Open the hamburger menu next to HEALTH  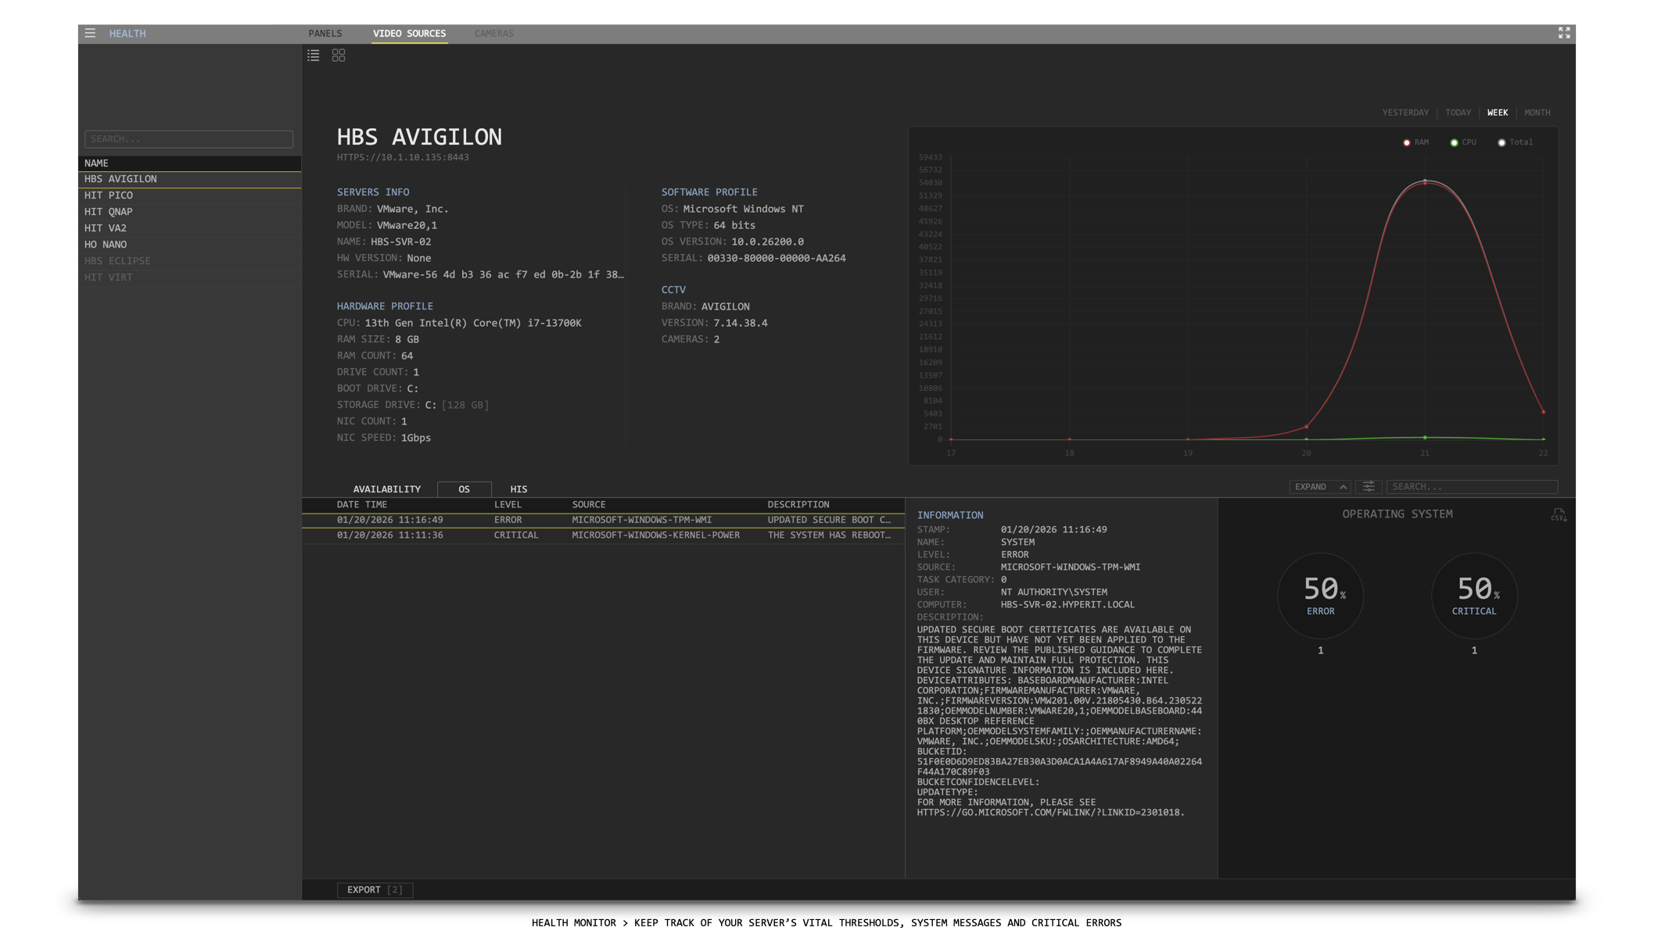click(x=90, y=33)
